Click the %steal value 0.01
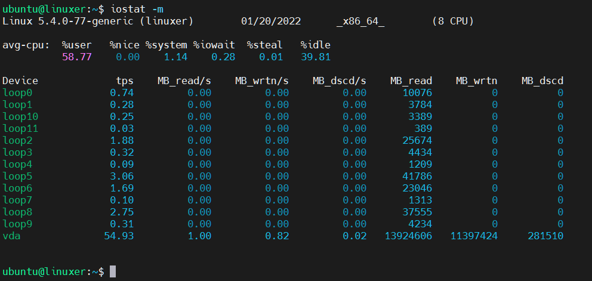The height and width of the screenshot is (281, 592). click(x=271, y=57)
